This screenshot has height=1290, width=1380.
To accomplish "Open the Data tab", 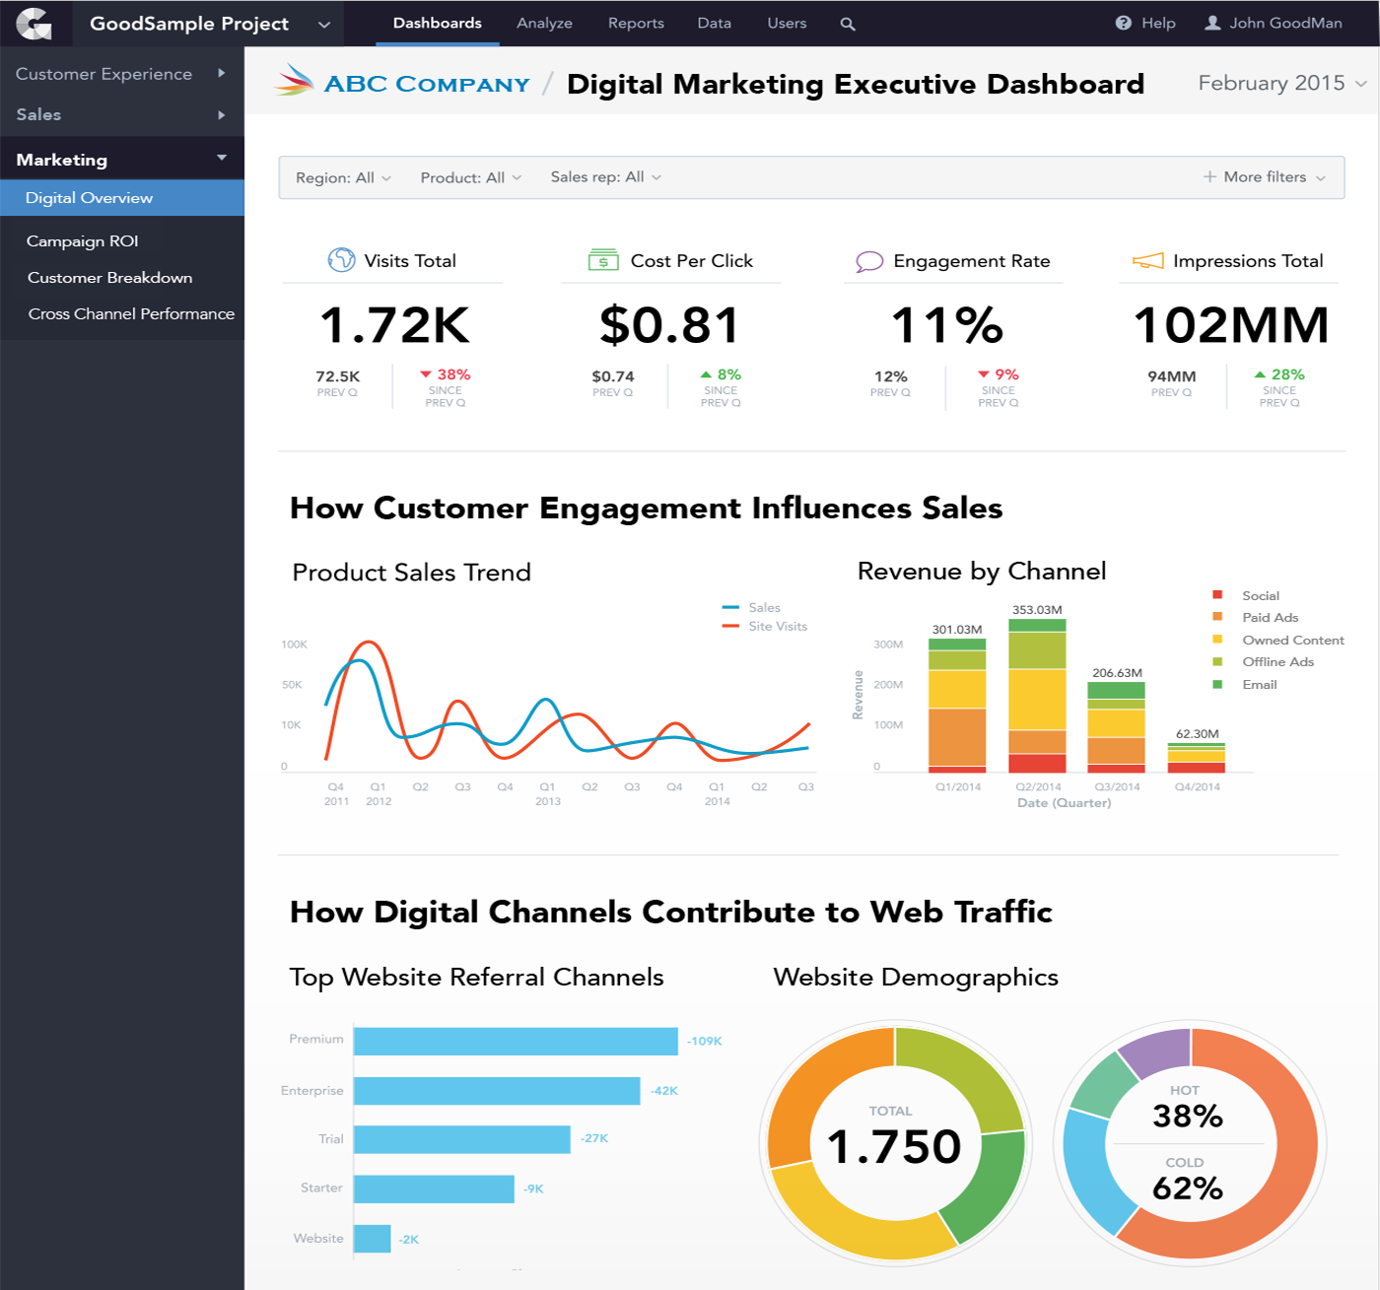I will pos(714,23).
